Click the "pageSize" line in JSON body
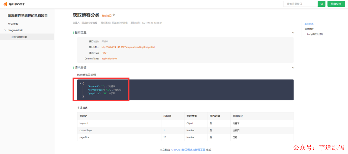 (x=101, y=94)
